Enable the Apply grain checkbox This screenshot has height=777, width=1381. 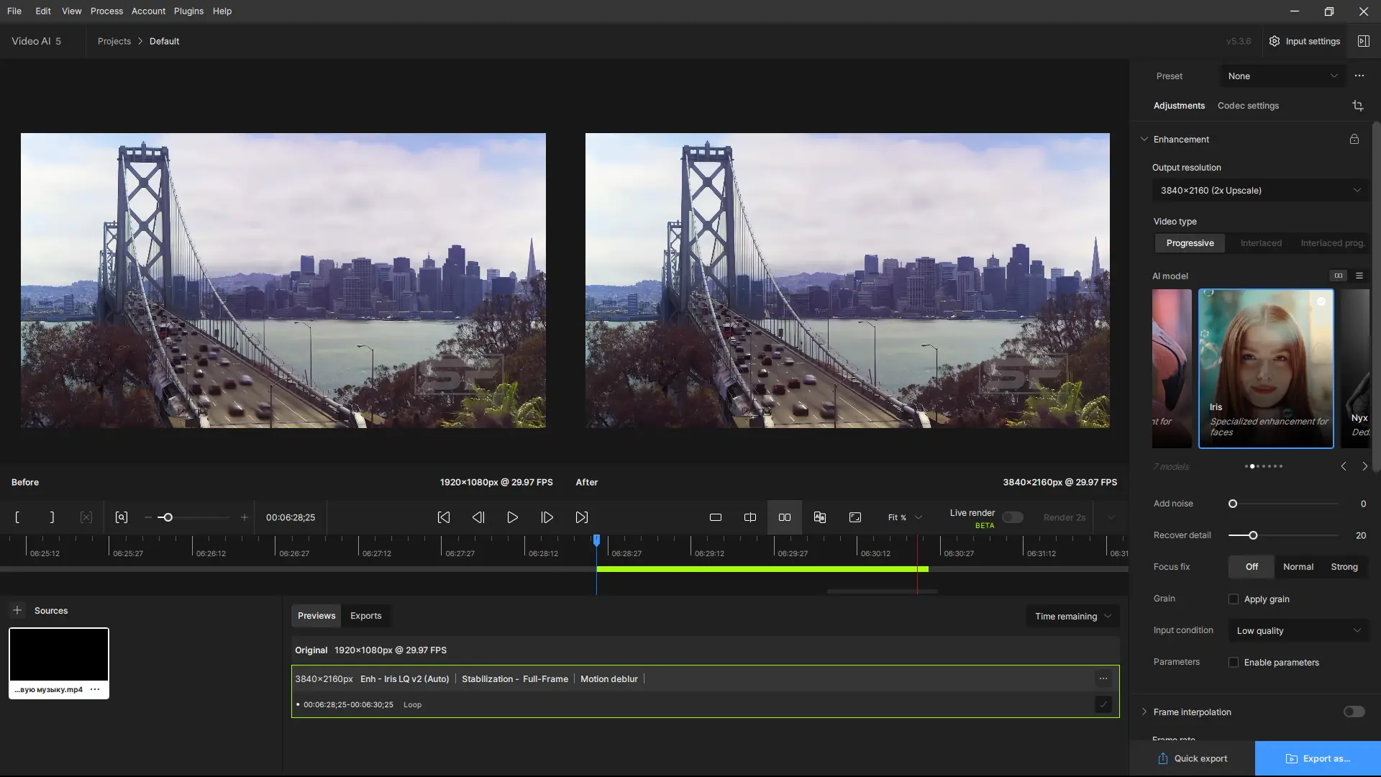[x=1234, y=599]
